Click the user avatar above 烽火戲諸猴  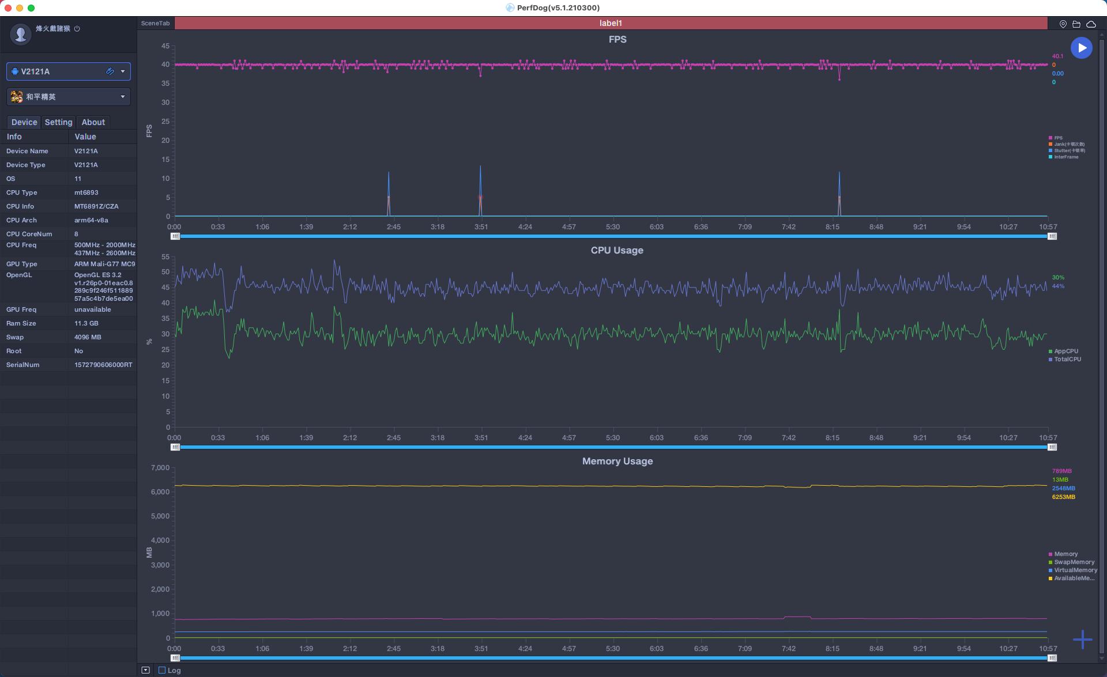point(20,34)
